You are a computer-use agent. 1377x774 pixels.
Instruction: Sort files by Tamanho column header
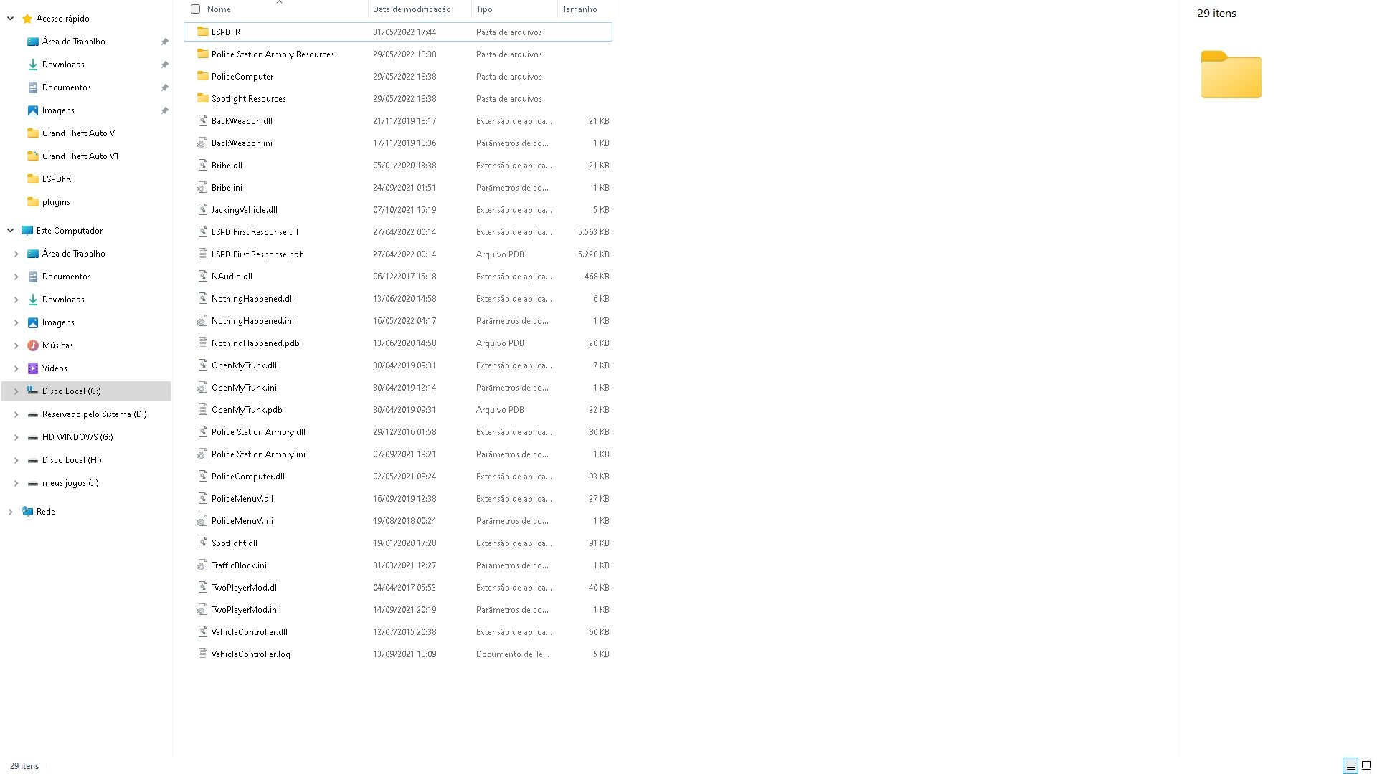click(579, 9)
